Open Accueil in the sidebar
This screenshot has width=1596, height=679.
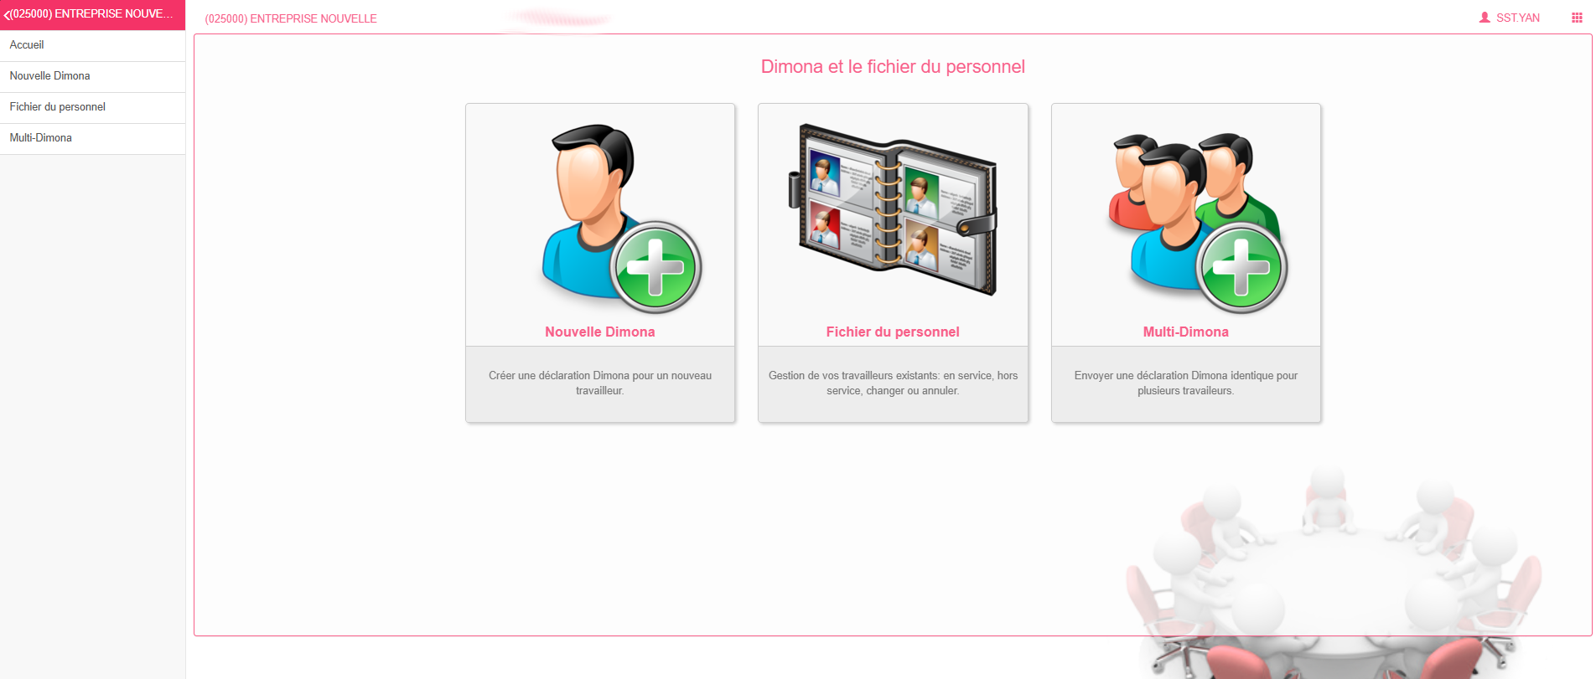92,45
